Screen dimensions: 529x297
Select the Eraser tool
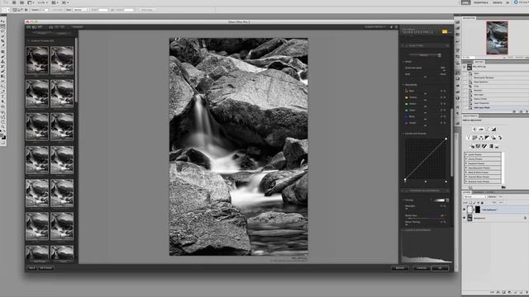point(3,71)
